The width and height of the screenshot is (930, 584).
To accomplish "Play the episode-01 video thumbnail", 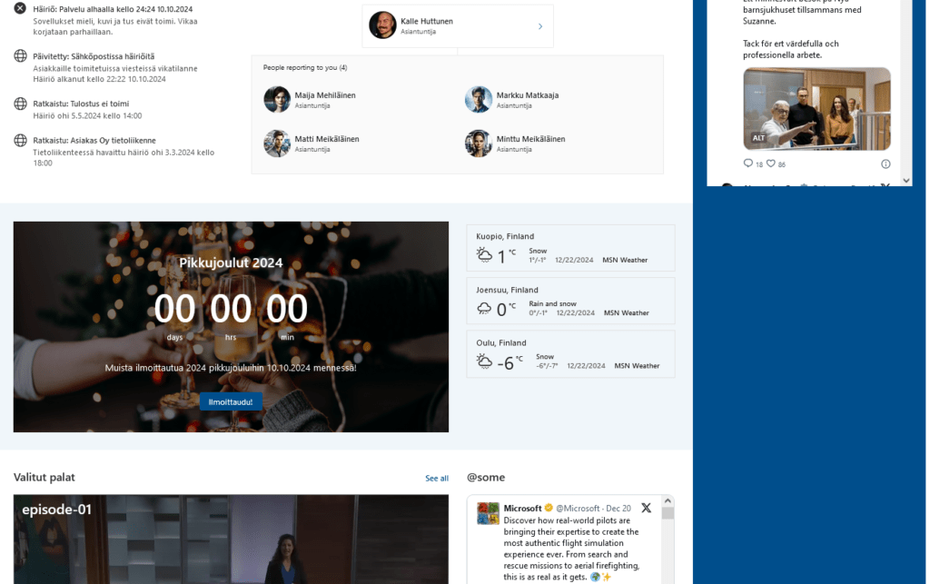I will [231, 539].
